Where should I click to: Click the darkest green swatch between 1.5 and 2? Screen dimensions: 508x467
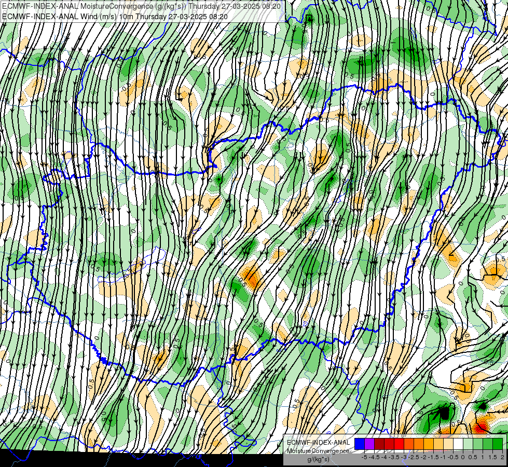[498, 444]
